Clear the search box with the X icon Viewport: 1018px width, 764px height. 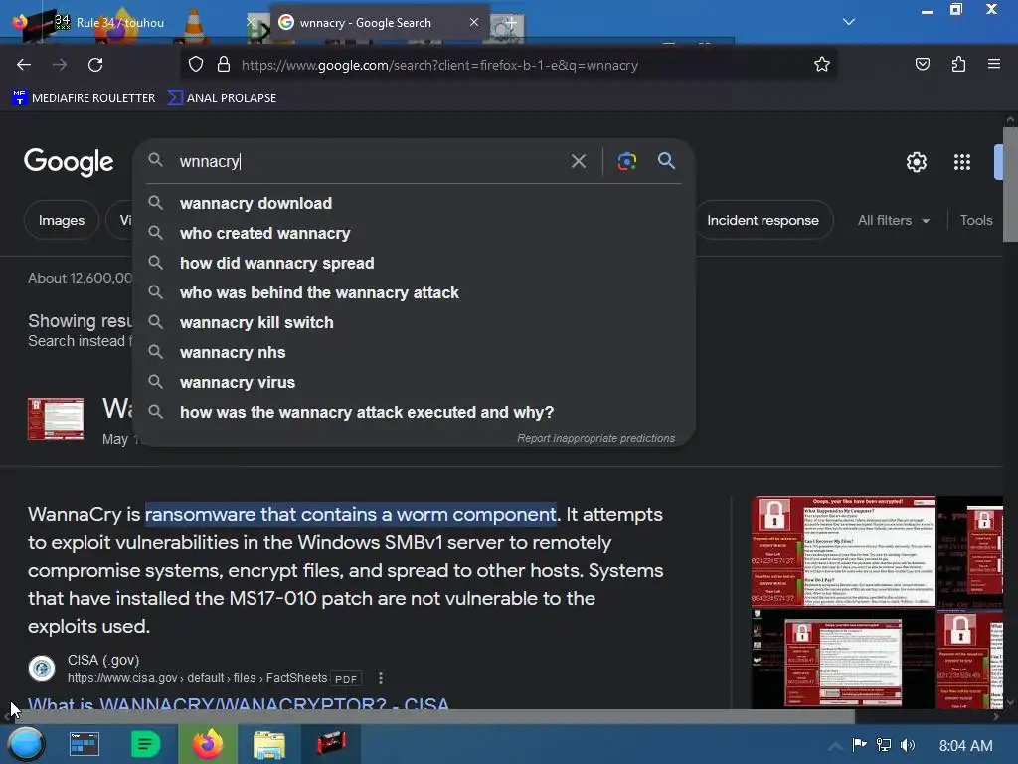pos(578,161)
